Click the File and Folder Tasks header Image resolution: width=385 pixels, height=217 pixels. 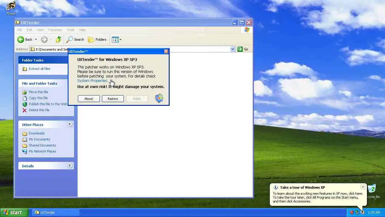tap(43, 83)
